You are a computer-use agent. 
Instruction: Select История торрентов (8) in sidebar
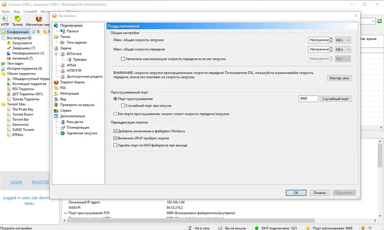click(24, 69)
